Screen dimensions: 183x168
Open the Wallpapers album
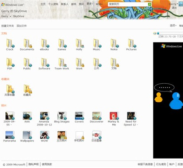(x=27, y=137)
